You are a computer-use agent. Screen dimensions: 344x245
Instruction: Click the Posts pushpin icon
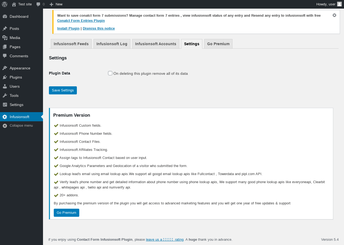click(x=5, y=29)
